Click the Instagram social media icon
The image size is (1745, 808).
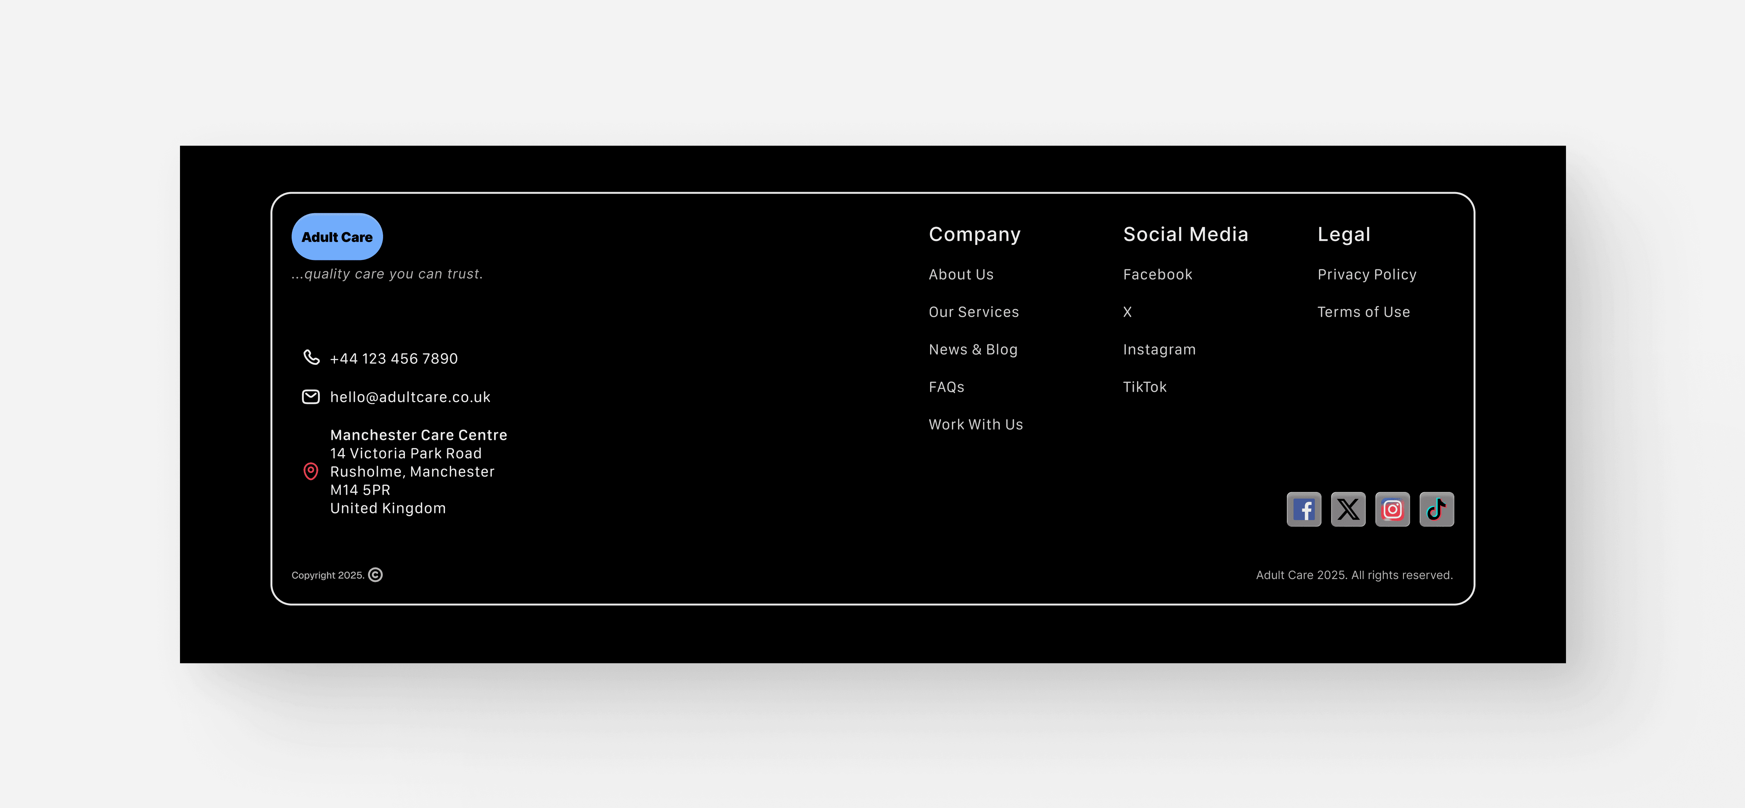pyautogui.click(x=1392, y=509)
